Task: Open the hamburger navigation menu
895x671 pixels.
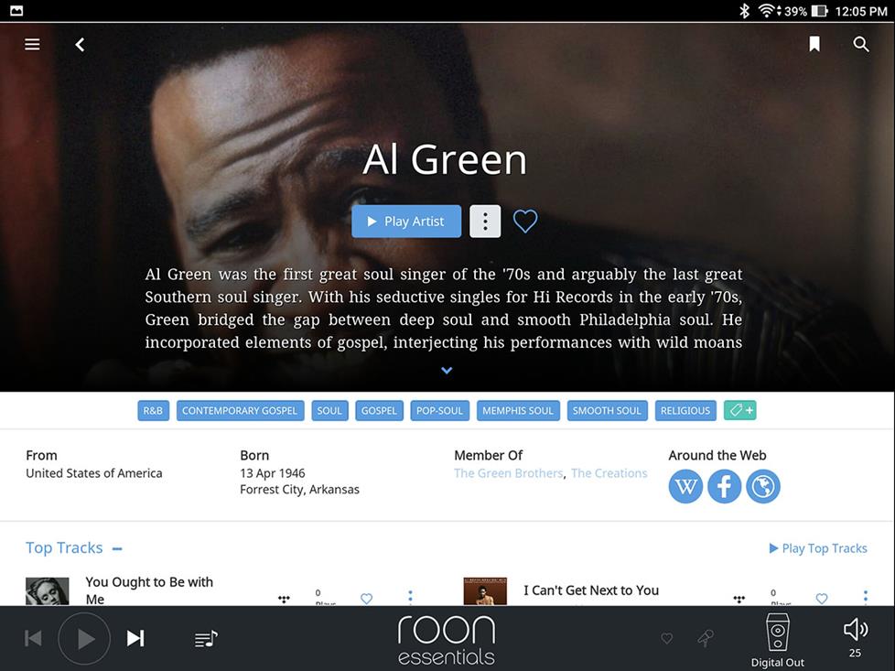Action: tap(33, 44)
